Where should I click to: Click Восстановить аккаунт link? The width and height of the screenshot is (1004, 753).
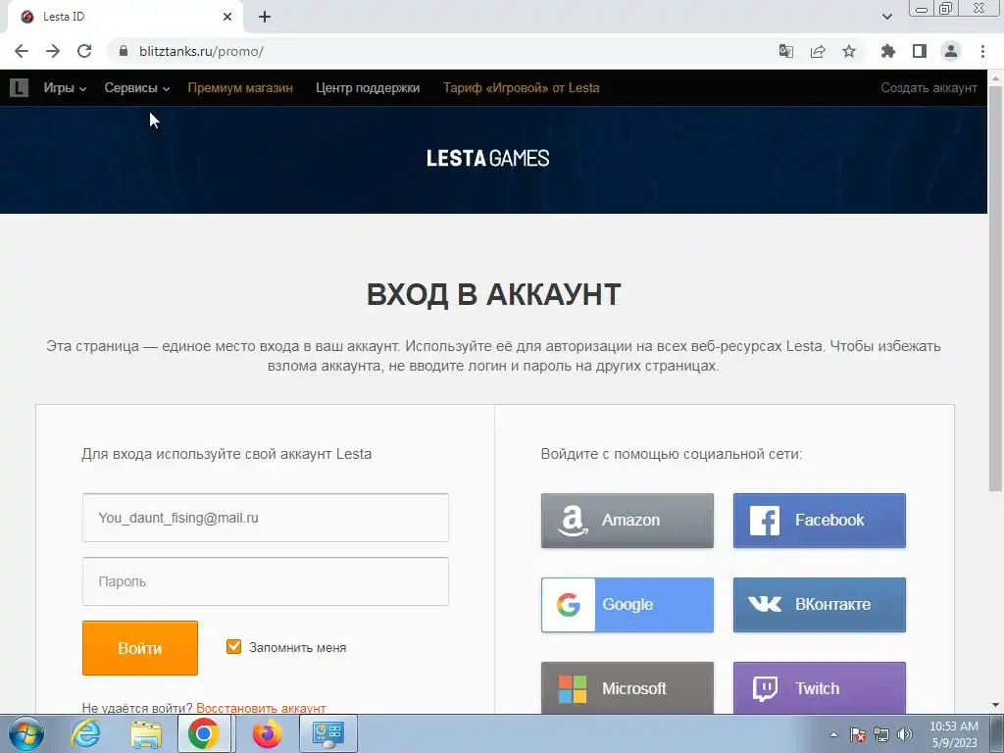261,708
